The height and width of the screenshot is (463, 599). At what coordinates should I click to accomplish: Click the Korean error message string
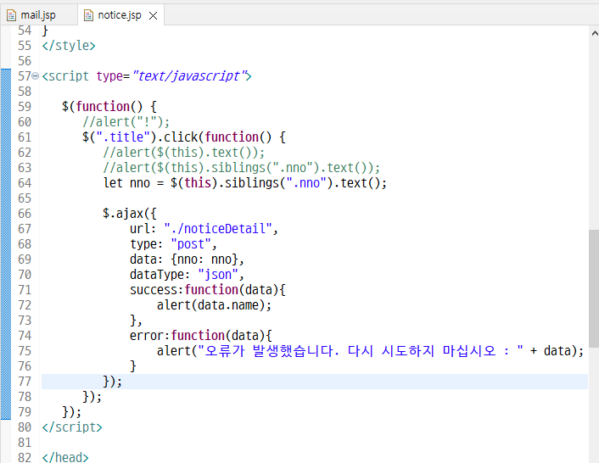[x=361, y=351]
